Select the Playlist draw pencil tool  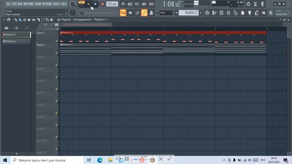click(x=16, y=20)
